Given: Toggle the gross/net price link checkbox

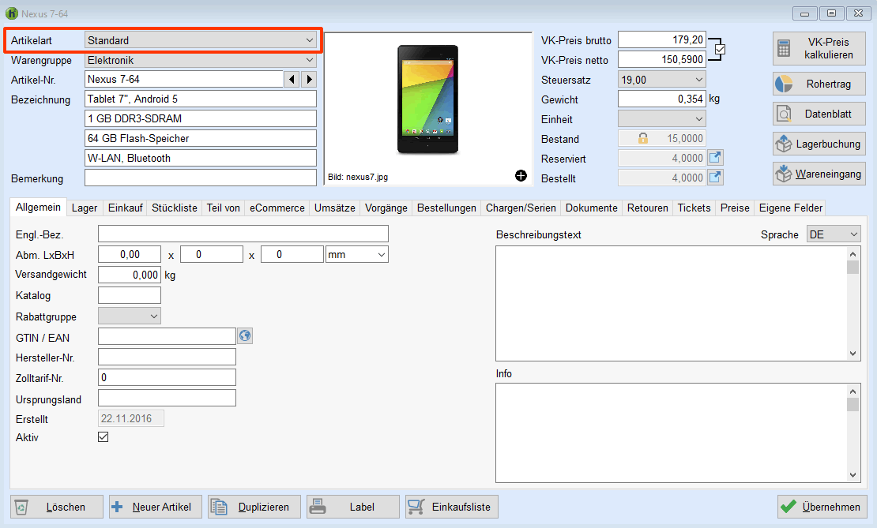Looking at the screenshot, I should pos(720,50).
